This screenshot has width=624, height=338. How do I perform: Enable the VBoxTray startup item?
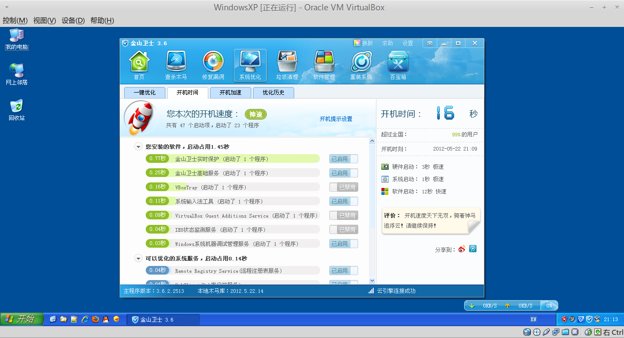[x=344, y=187]
